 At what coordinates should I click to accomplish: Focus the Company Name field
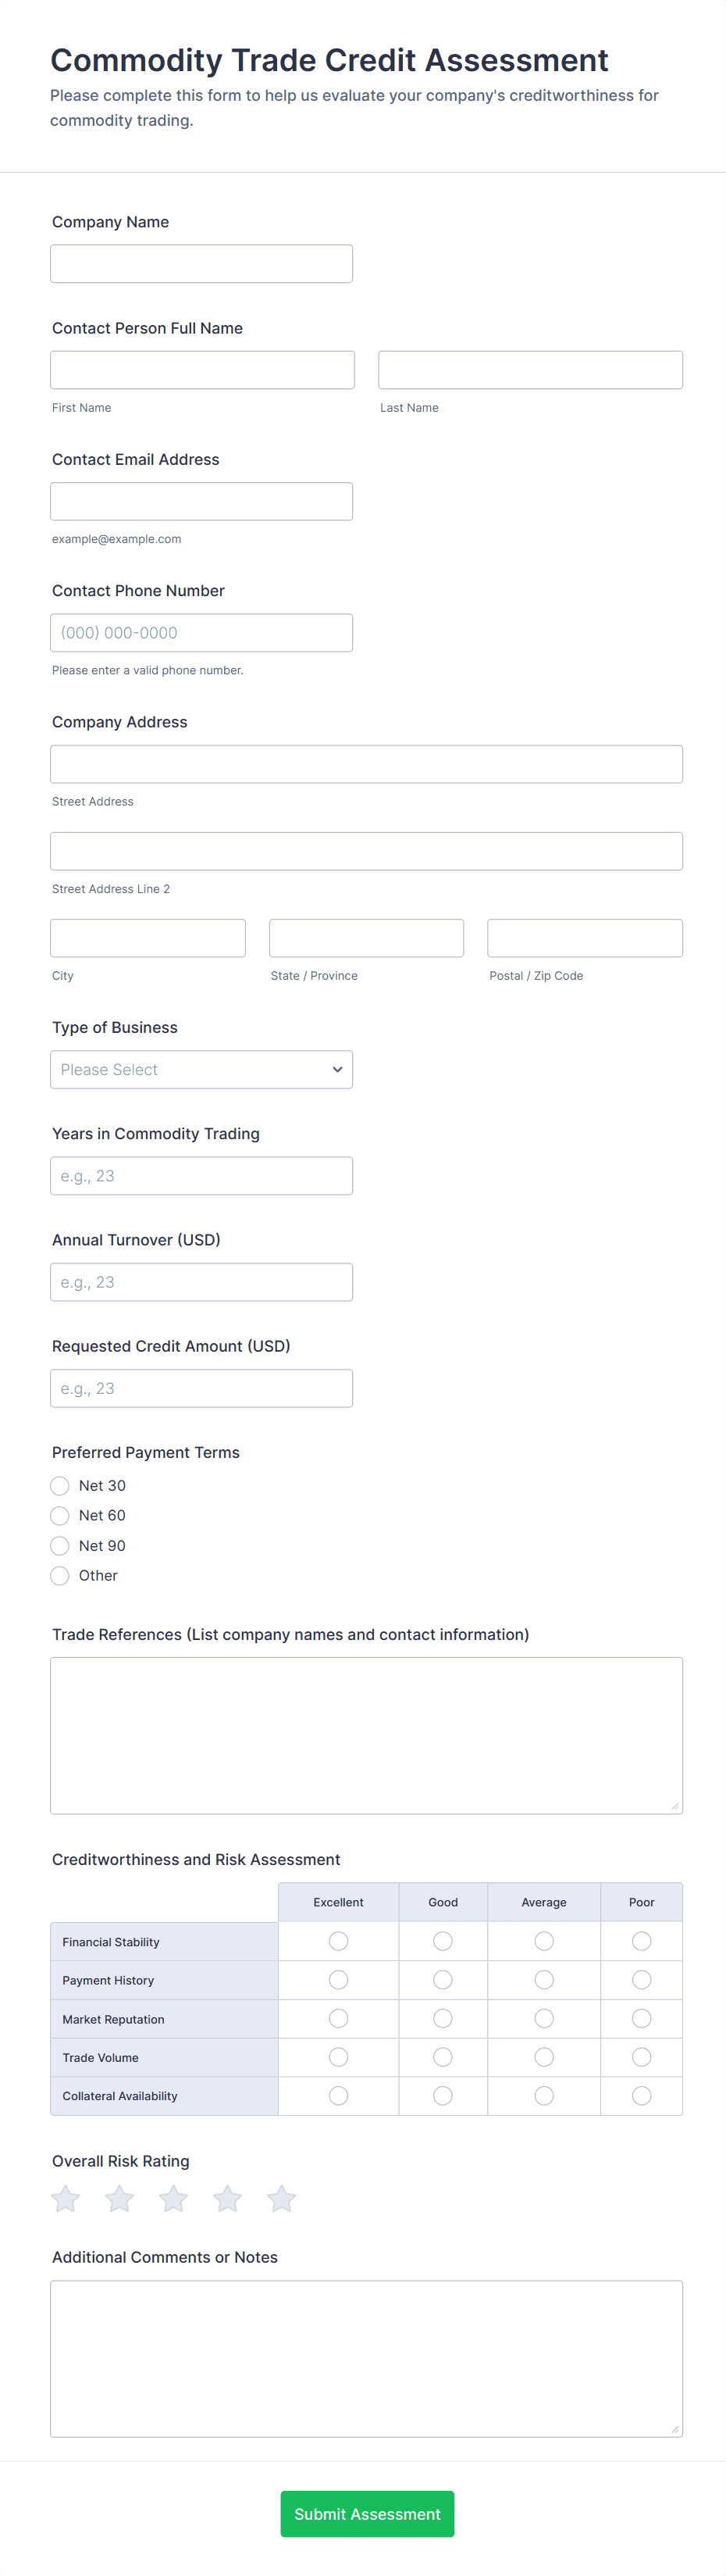(x=201, y=264)
